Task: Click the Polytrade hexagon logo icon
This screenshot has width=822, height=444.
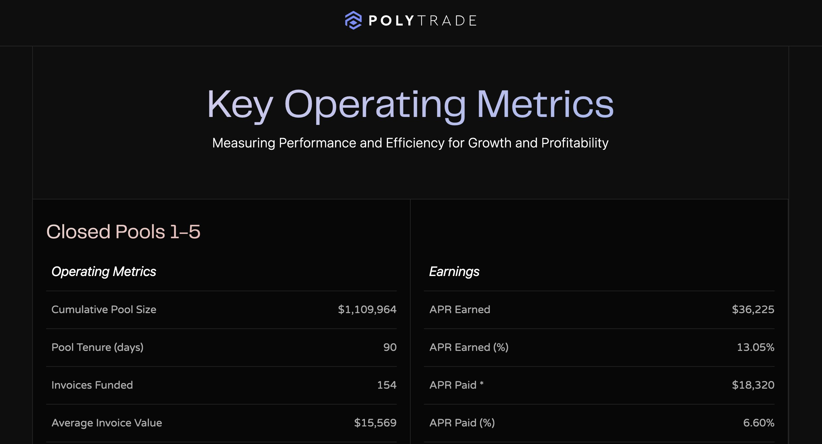Action: click(x=353, y=20)
